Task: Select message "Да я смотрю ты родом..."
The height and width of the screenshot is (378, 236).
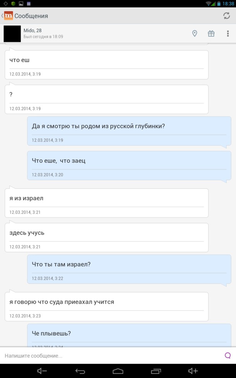Action: click(x=129, y=131)
